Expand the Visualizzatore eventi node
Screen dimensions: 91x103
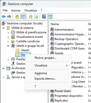click(8, 37)
